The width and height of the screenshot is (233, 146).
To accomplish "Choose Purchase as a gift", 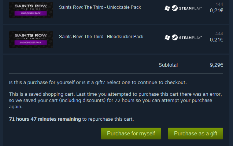I will pos(196,134).
